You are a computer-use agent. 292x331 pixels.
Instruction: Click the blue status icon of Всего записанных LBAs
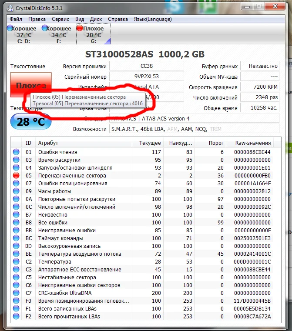16,308
